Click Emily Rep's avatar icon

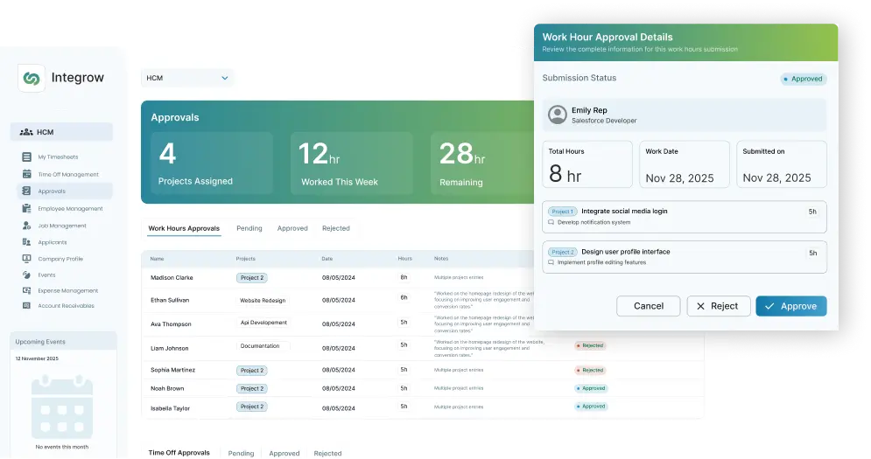(557, 115)
